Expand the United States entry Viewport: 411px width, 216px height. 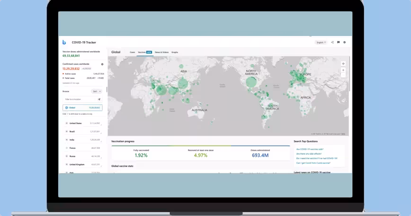(66, 124)
